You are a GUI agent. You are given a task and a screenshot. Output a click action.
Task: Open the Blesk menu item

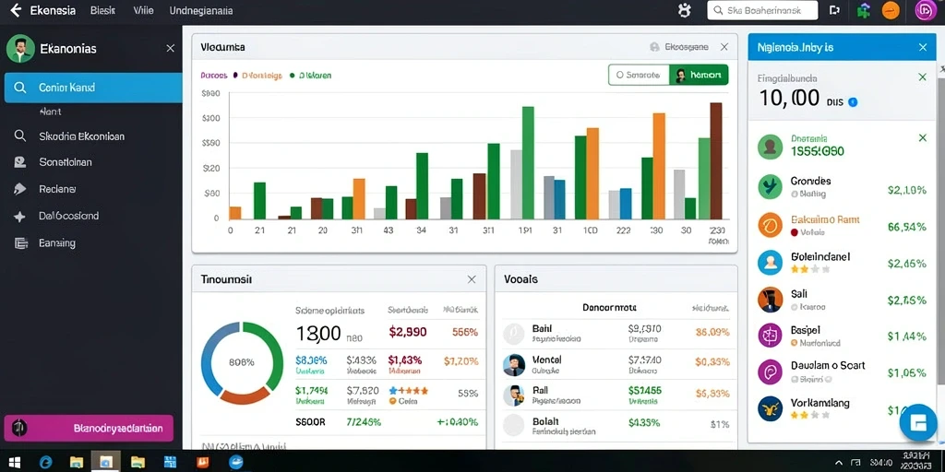(x=102, y=10)
